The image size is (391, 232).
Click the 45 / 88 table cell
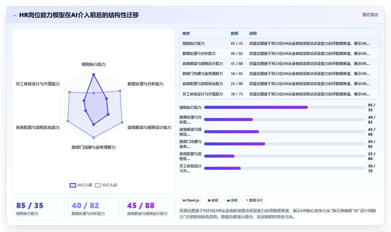tap(237, 63)
